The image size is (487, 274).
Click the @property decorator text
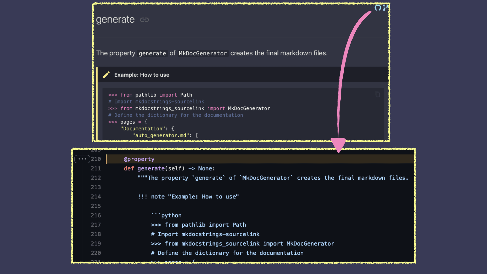point(139,159)
